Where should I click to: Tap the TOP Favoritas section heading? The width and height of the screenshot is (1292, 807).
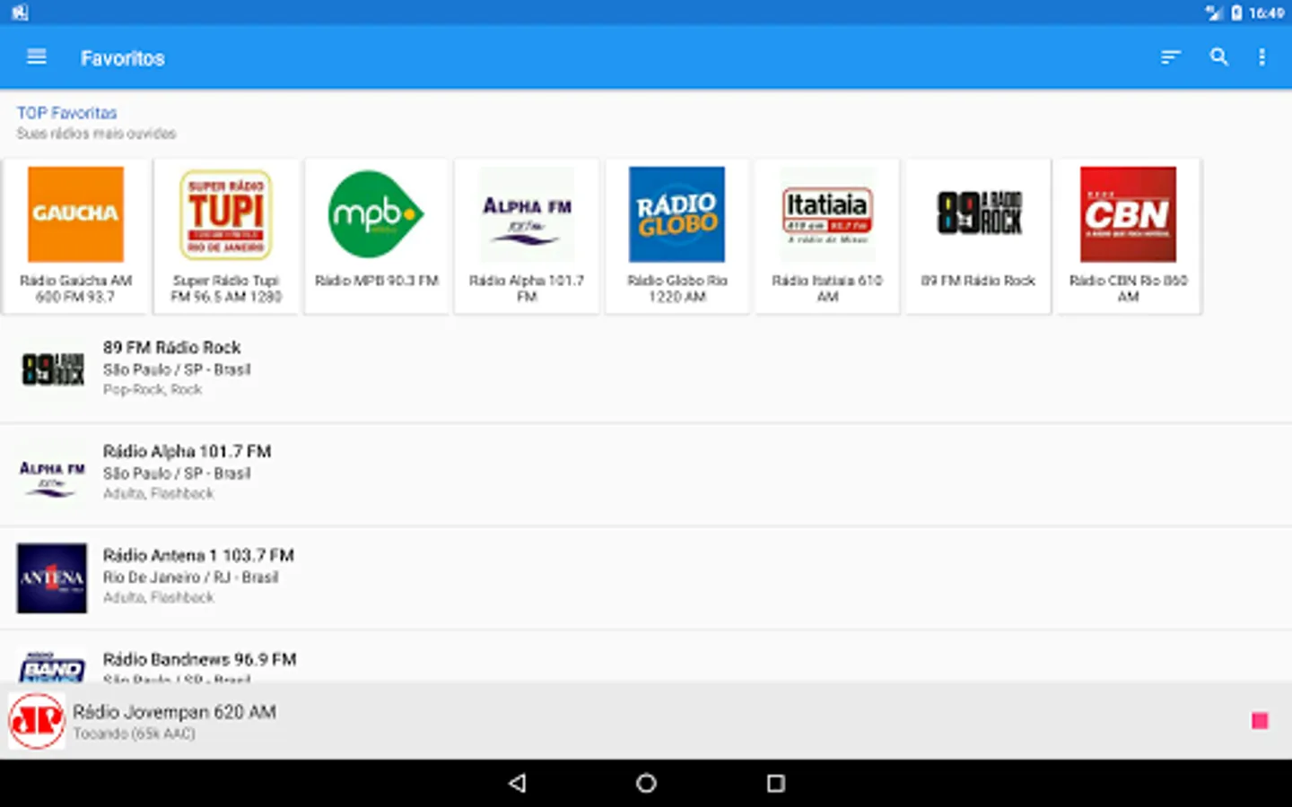point(67,113)
